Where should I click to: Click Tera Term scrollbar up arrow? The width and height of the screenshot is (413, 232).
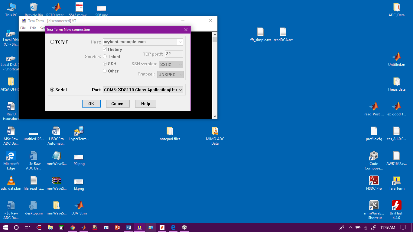click(215, 34)
